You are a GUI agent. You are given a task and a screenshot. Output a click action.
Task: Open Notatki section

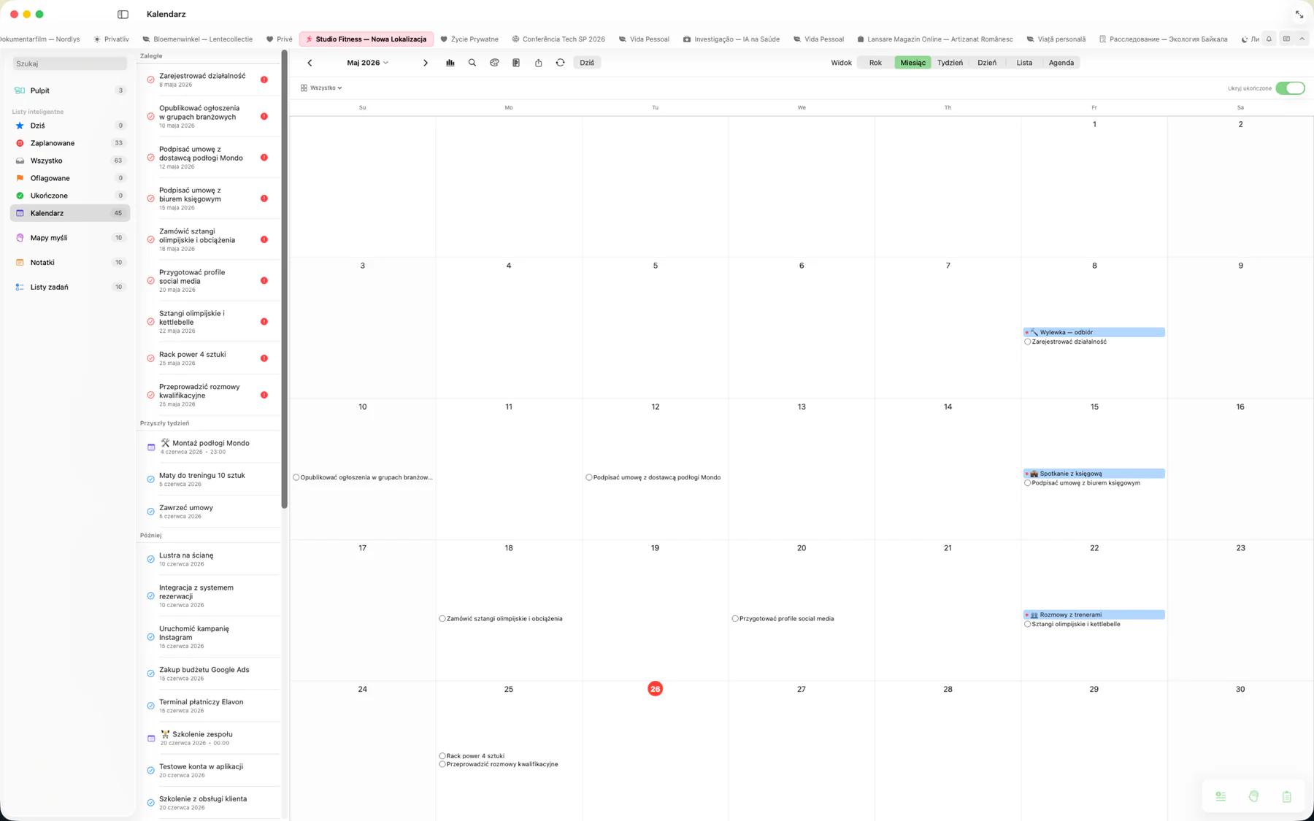[x=70, y=263]
